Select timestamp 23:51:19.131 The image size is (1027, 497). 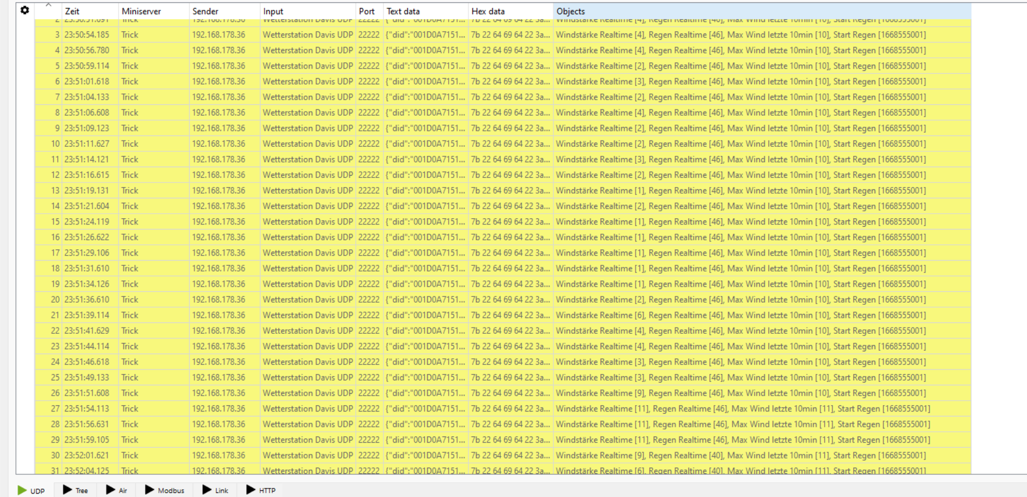tap(87, 190)
